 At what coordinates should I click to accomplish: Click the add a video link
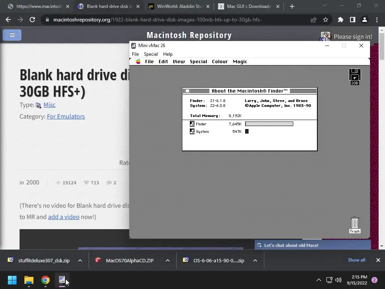point(64,217)
